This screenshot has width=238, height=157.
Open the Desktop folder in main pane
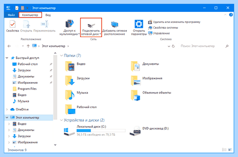(x=81, y=109)
